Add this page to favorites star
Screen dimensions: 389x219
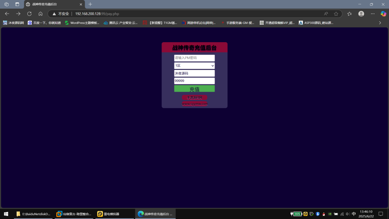tap(336, 14)
